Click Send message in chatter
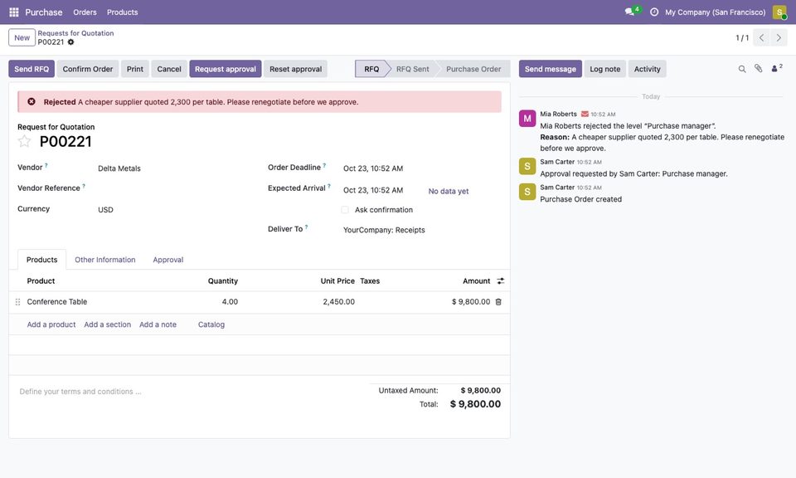796x478 pixels. click(551, 69)
